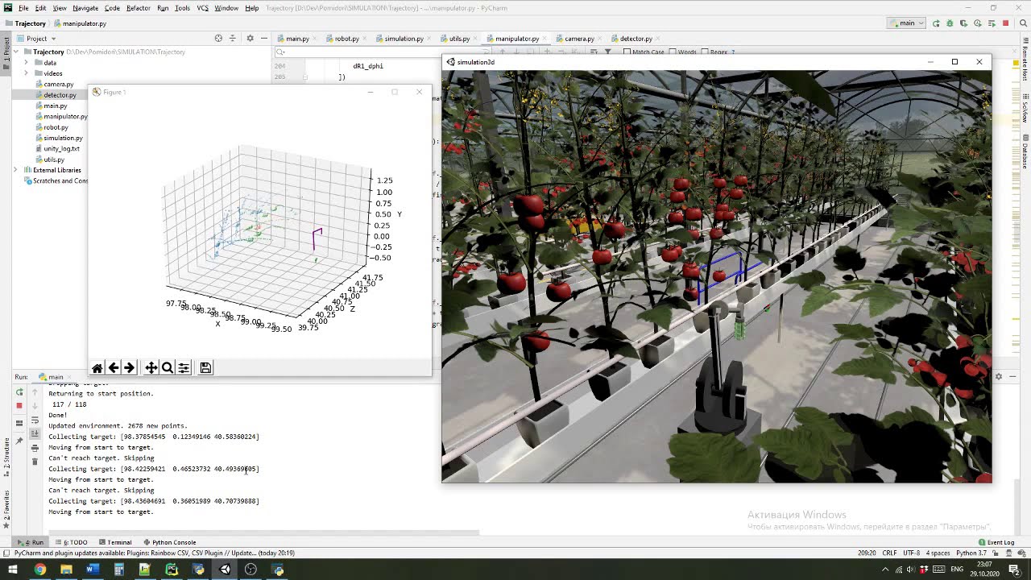Open the Python Console tool window
The height and width of the screenshot is (580, 1031).
pos(169,542)
